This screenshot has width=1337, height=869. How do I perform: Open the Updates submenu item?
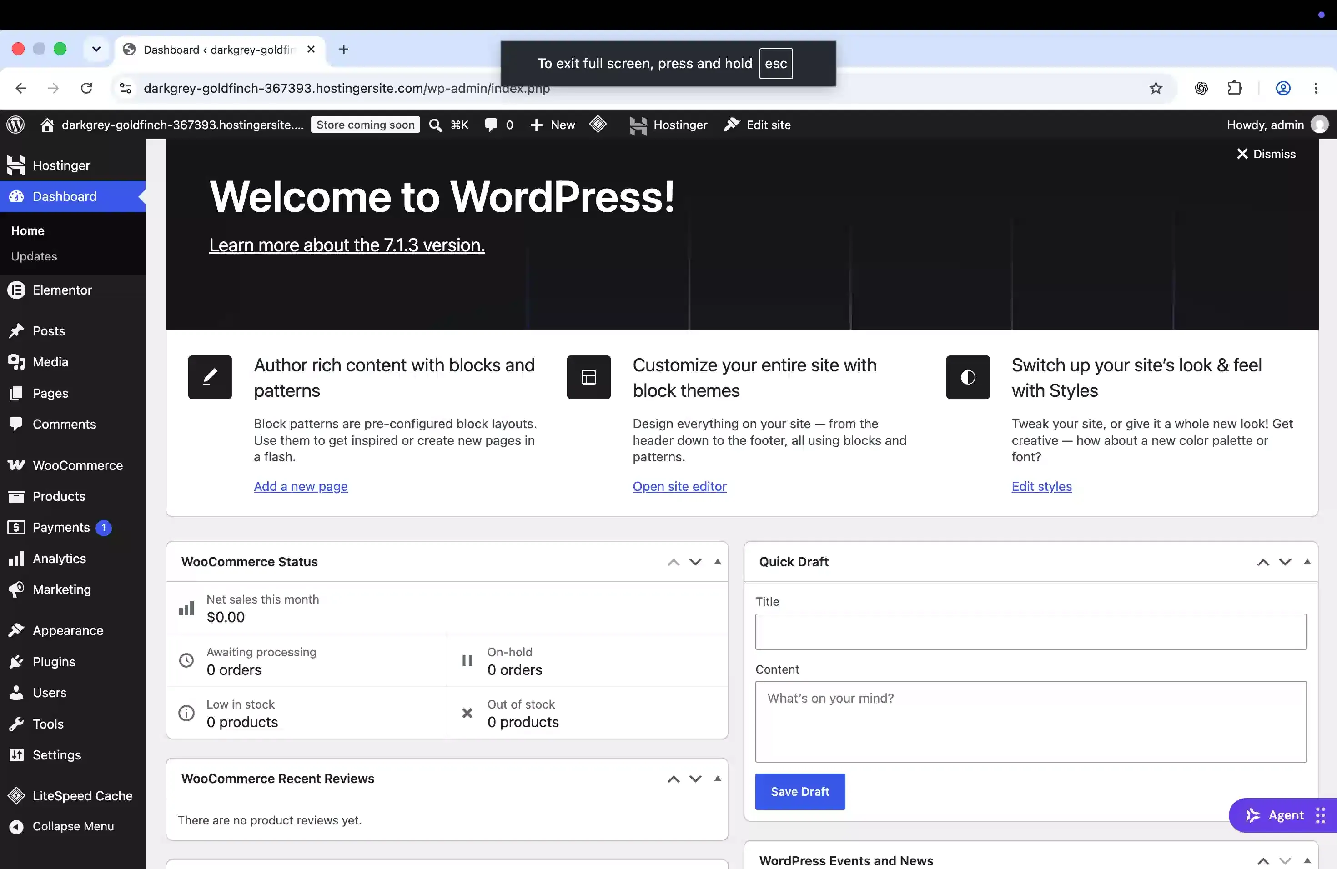click(x=34, y=256)
